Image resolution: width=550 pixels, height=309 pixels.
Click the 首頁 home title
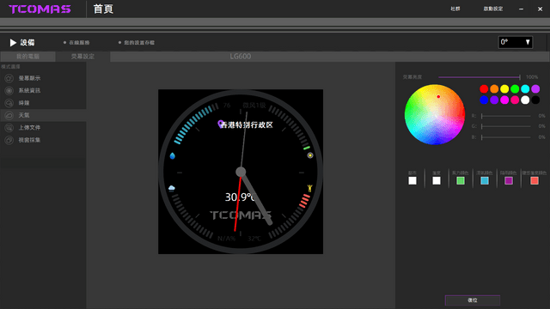103,9
